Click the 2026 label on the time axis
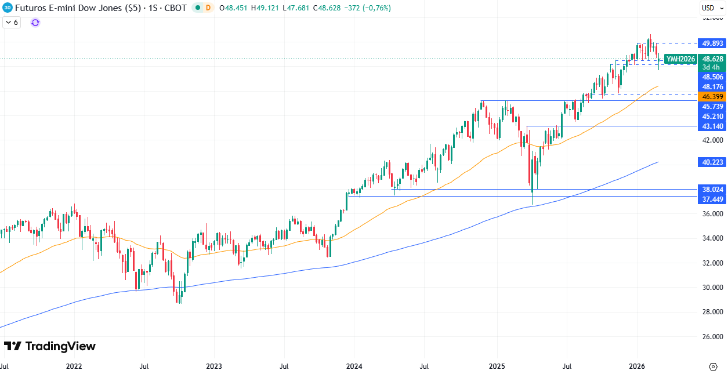 (x=636, y=366)
